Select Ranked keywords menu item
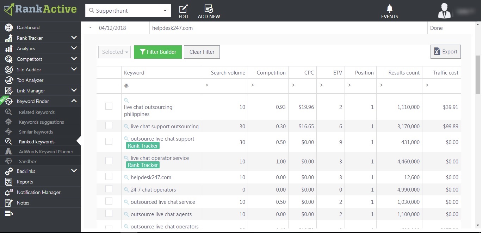This screenshot has height=233, width=483. (37, 142)
